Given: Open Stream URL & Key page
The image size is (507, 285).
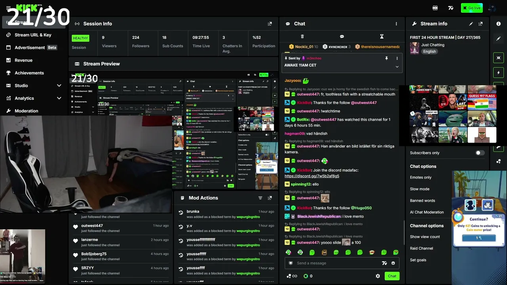Looking at the screenshot, I should [x=33, y=35].
